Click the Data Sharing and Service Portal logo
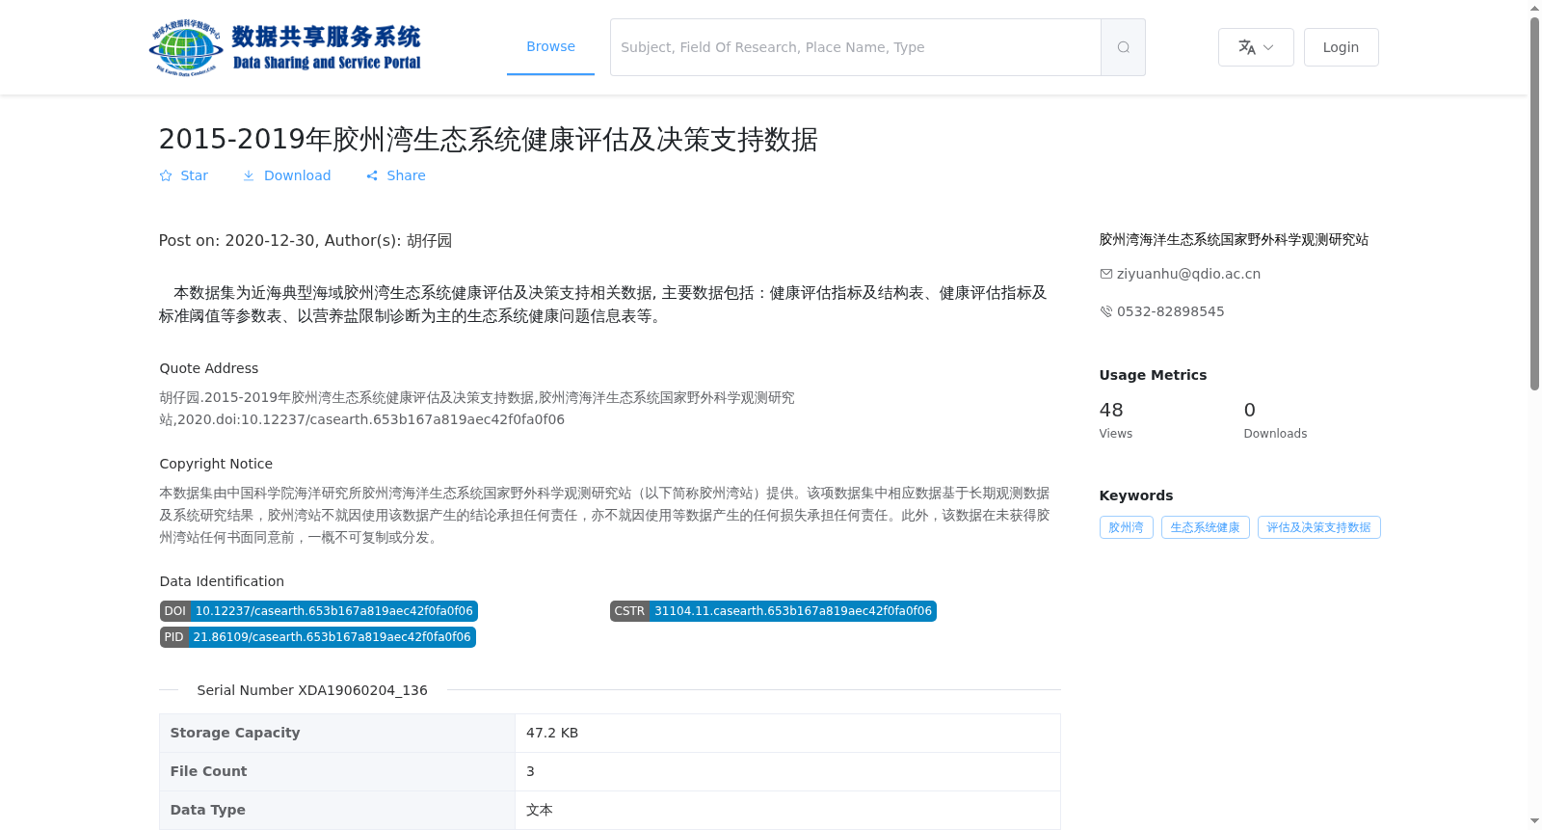Screen dimensions: 1542x830 285,47
